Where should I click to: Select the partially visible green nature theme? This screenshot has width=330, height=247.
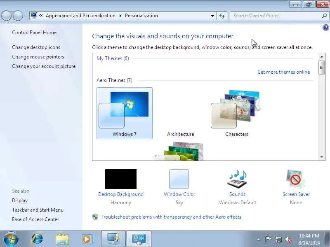tap(179, 151)
